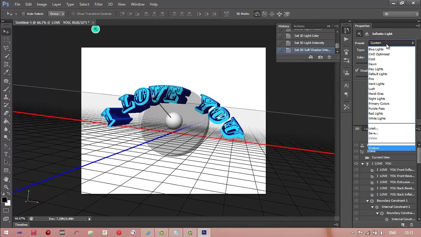Collapse Boundary Constraint 1 tree item
The width and height of the screenshot is (421, 237).
tap(367, 201)
